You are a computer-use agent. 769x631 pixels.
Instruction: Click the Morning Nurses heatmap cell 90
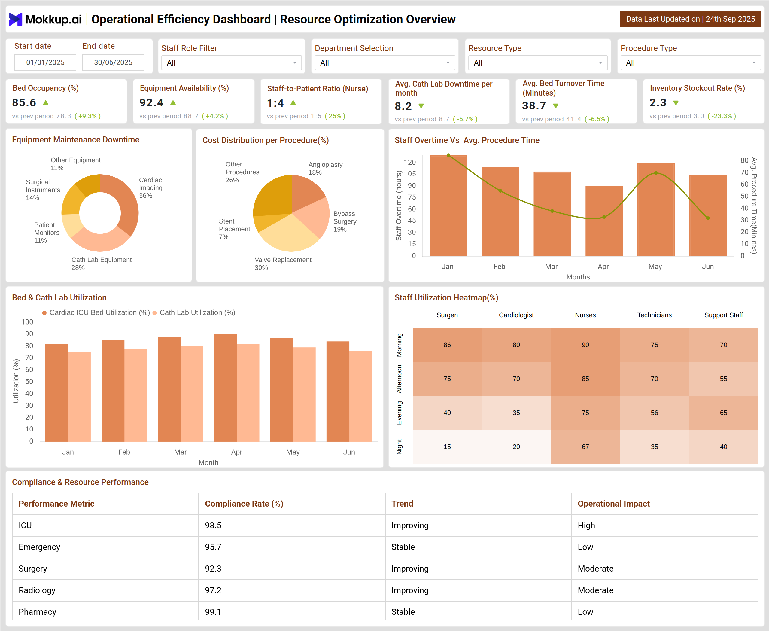click(585, 345)
